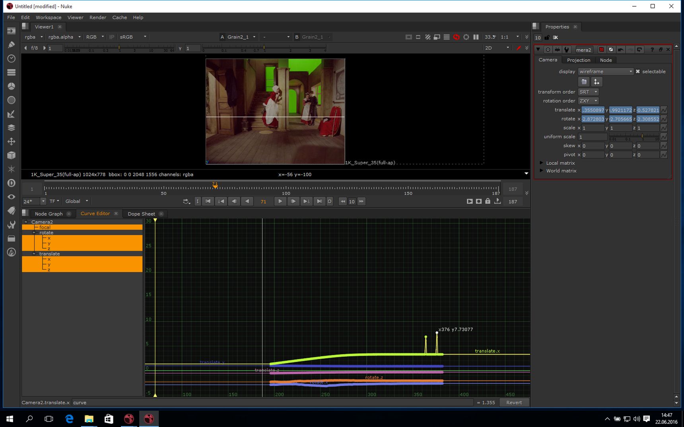Viewport: 684px width, 427px height.
Task: Click the snap axis icon below display
Action: point(596,82)
